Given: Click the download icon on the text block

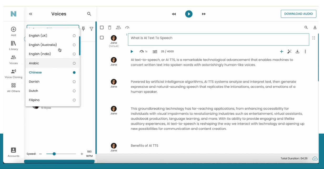Looking at the screenshot, I should (297, 52).
